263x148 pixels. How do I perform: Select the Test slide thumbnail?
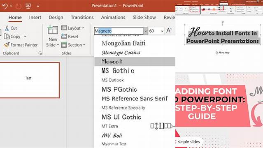[30, 80]
